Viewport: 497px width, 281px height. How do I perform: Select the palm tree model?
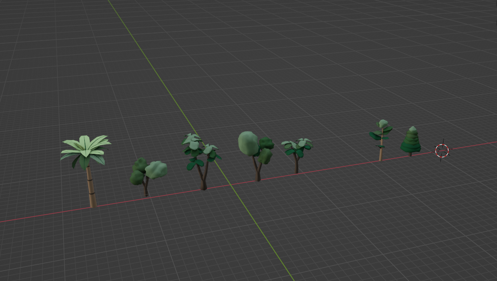point(86,171)
